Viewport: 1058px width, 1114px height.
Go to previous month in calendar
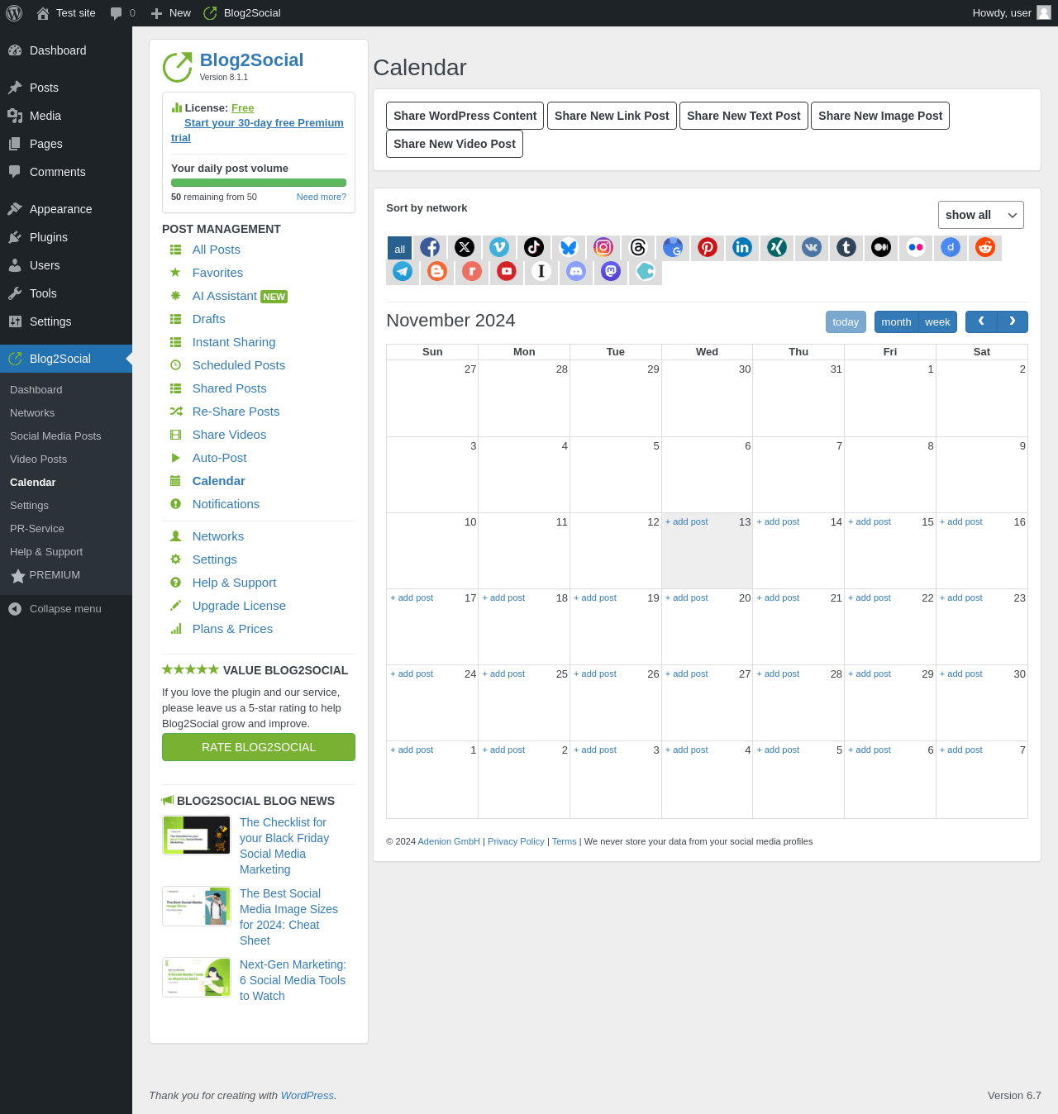coord(981,321)
